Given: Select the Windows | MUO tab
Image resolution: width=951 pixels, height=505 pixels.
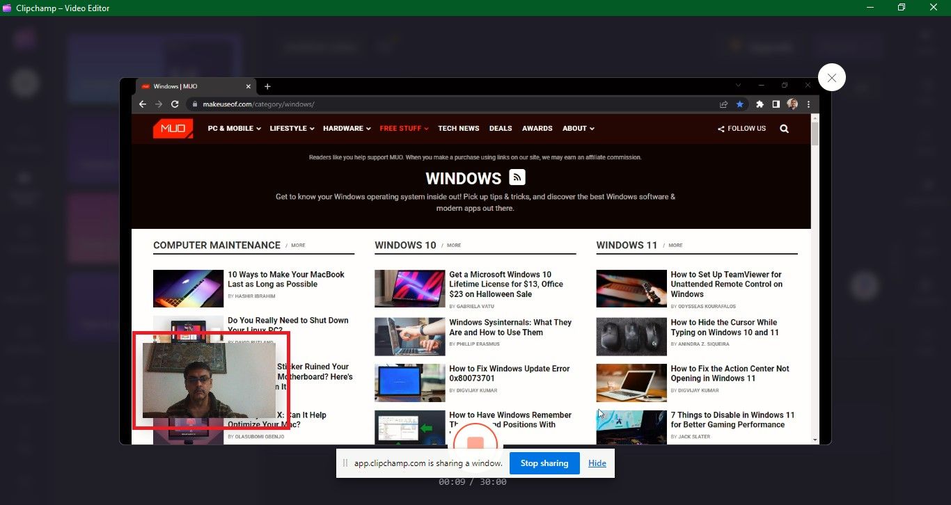Looking at the screenshot, I should click(196, 86).
